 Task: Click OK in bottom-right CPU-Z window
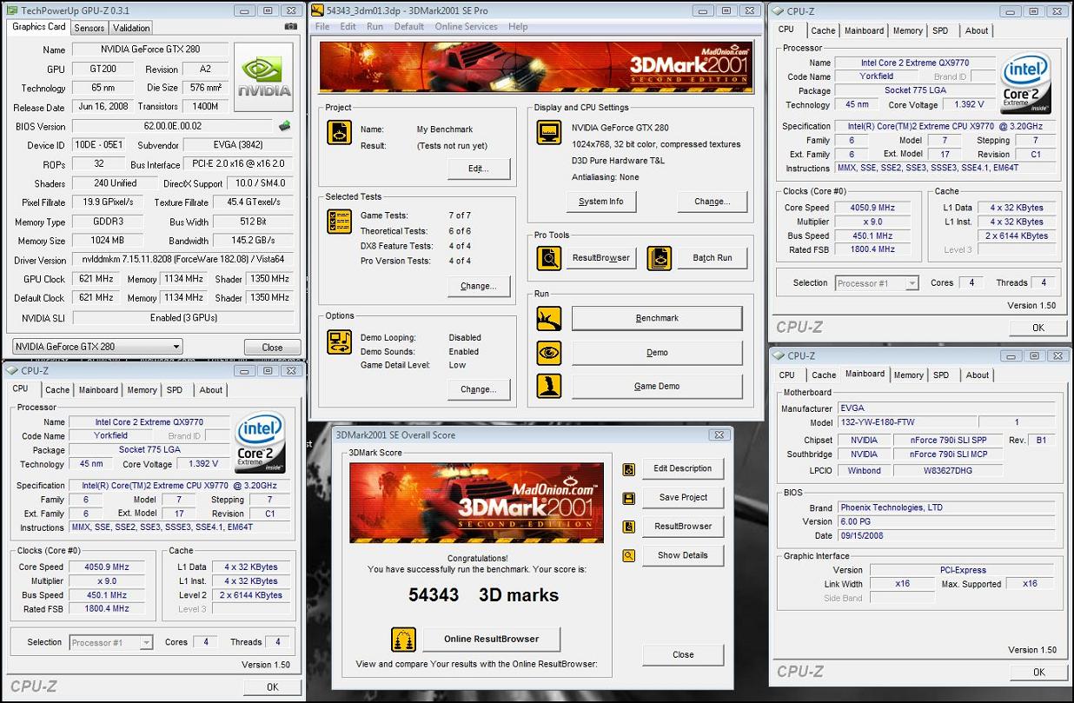click(1038, 672)
